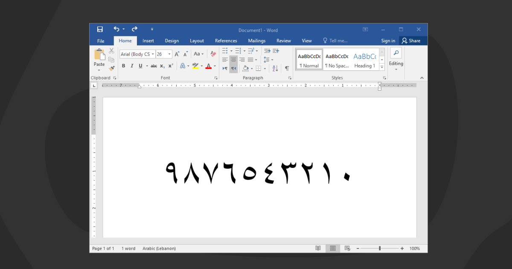Decrease font size with Shrink Font
The height and width of the screenshot is (269, 512).
pos(186,54)
